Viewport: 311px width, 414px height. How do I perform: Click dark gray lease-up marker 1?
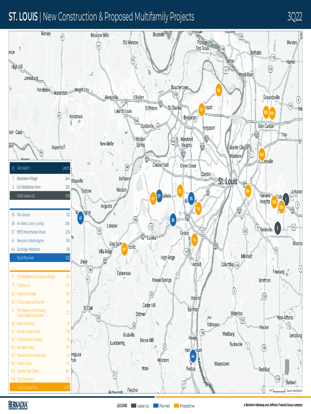point(286,199)
